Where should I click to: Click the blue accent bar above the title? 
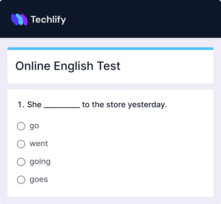click(110, 48)
